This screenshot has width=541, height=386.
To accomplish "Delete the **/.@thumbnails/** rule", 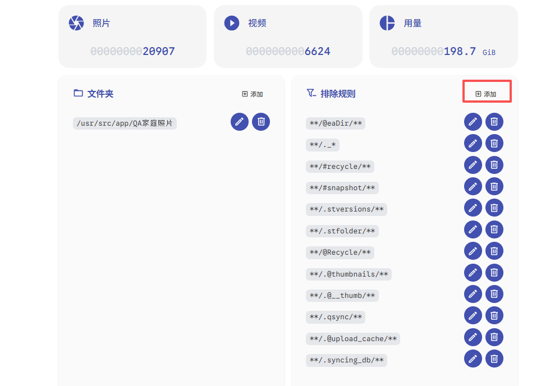I will [494, 273].
